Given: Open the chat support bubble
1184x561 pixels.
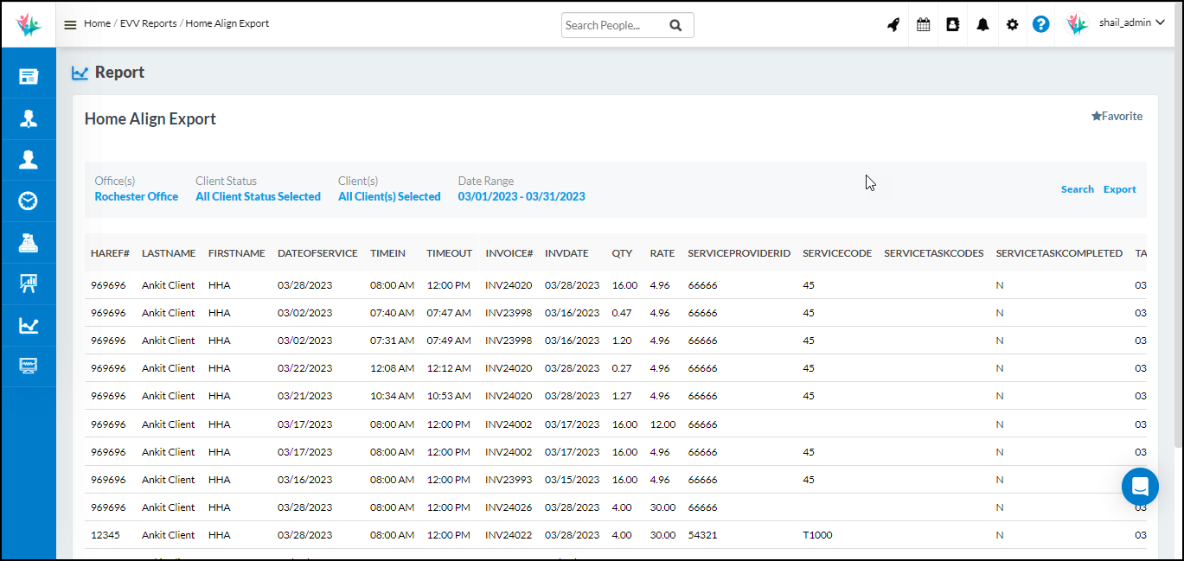Looking at the screenshot, I should (x=1139, y=487).
